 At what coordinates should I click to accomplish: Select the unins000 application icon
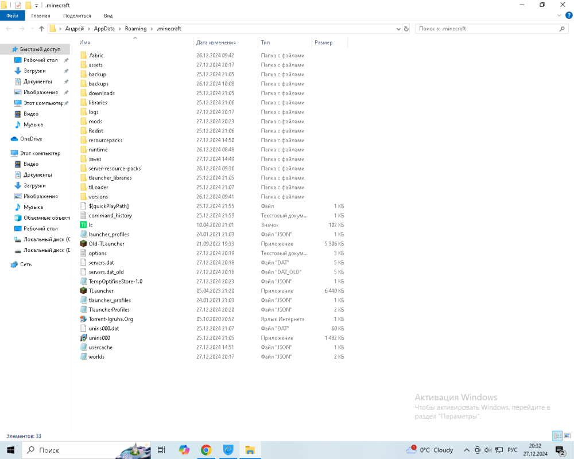83,338
